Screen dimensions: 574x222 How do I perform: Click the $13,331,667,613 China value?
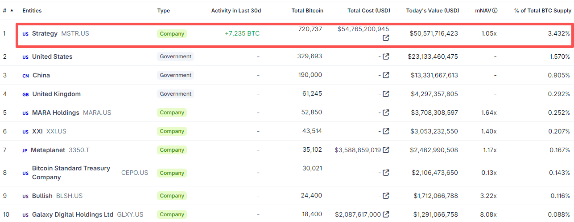(x=434, y=75)
